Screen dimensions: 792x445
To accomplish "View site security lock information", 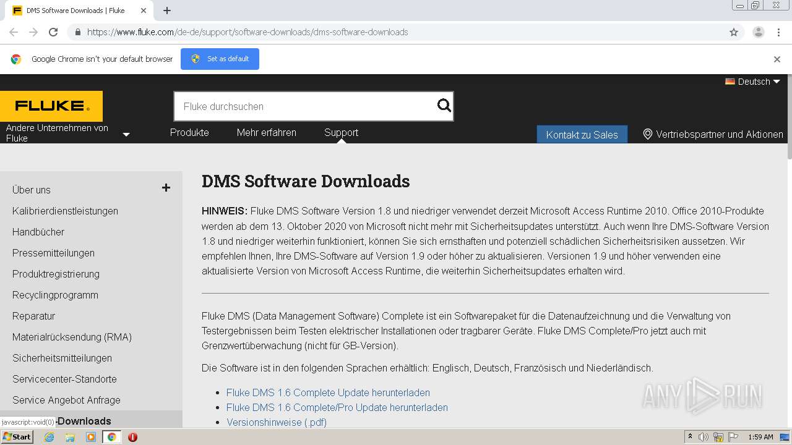I will coord(77,32).
